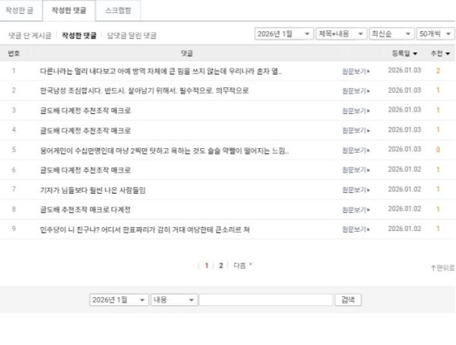The height and width of the screenshot is (345, 456).
Task: Go to page 2 of comments
Action: (x=221, y=266)
